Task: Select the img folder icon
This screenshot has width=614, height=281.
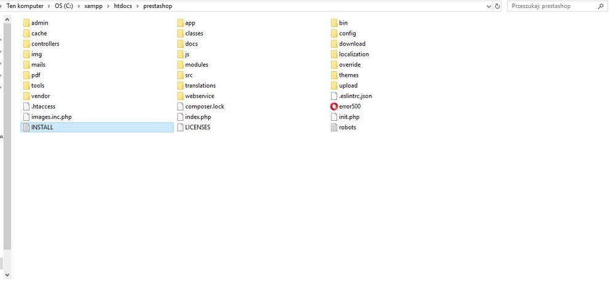Action: (26, 54)
